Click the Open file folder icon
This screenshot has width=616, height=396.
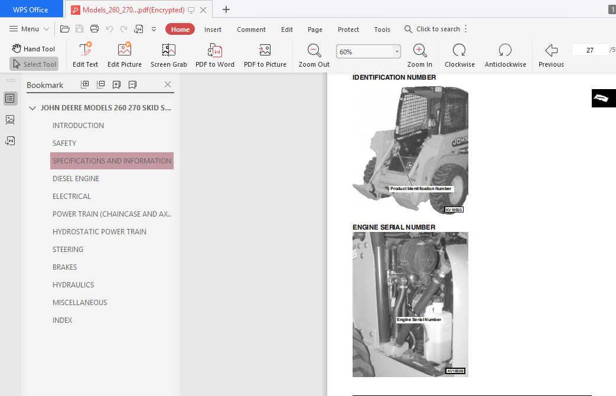(65, 29)
